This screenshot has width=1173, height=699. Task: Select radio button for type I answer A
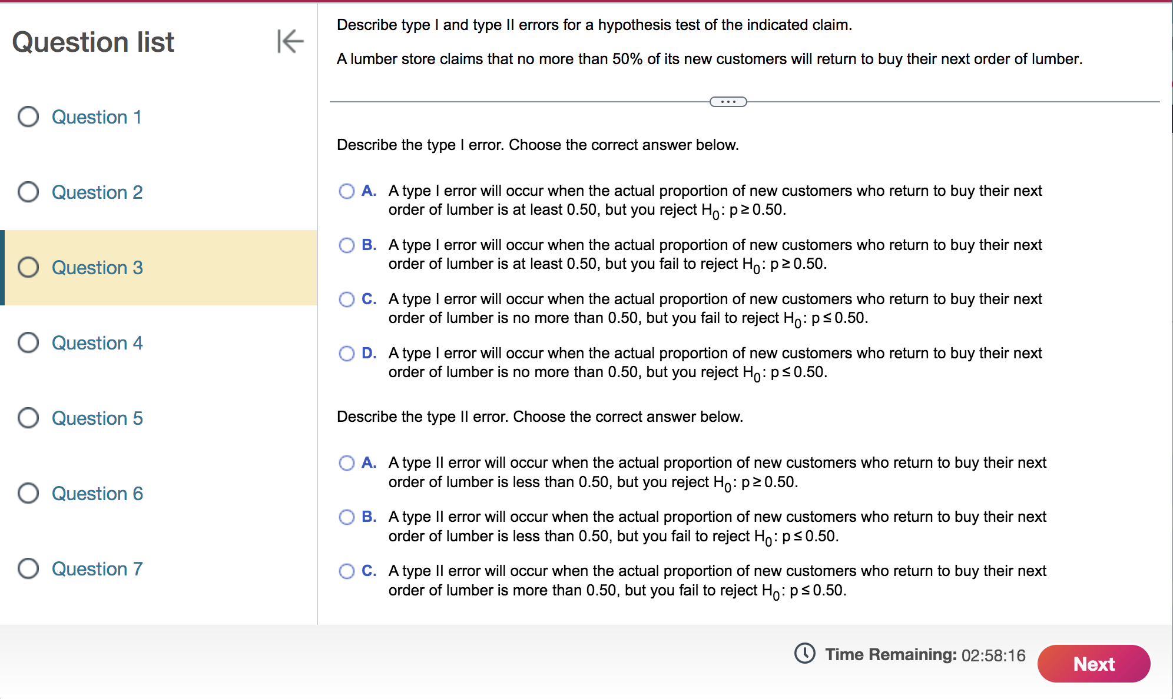347,191
